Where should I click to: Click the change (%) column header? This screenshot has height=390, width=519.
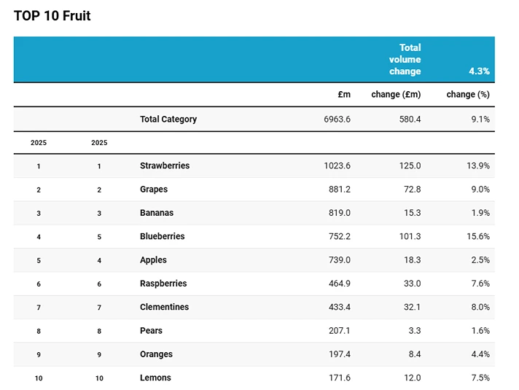point(468,94)
